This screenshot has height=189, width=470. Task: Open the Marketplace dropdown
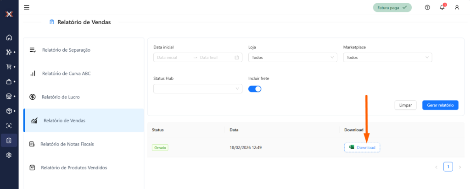tap(387, 58)
